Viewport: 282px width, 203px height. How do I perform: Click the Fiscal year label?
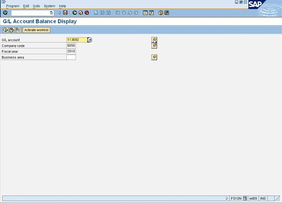[x=10, y=52]
